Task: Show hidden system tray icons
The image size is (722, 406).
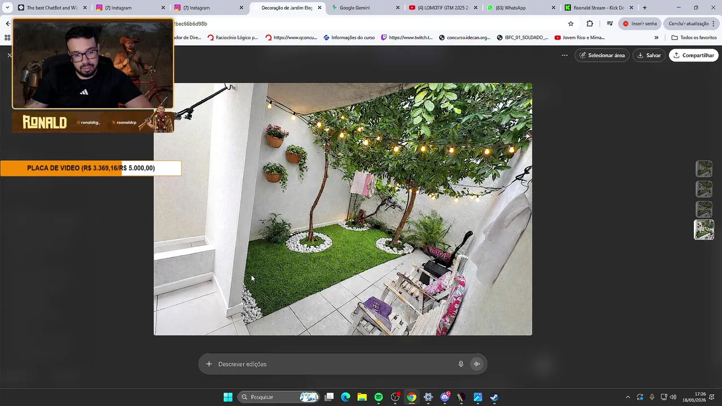Action: pyautogui.click(x=628, y=397)
